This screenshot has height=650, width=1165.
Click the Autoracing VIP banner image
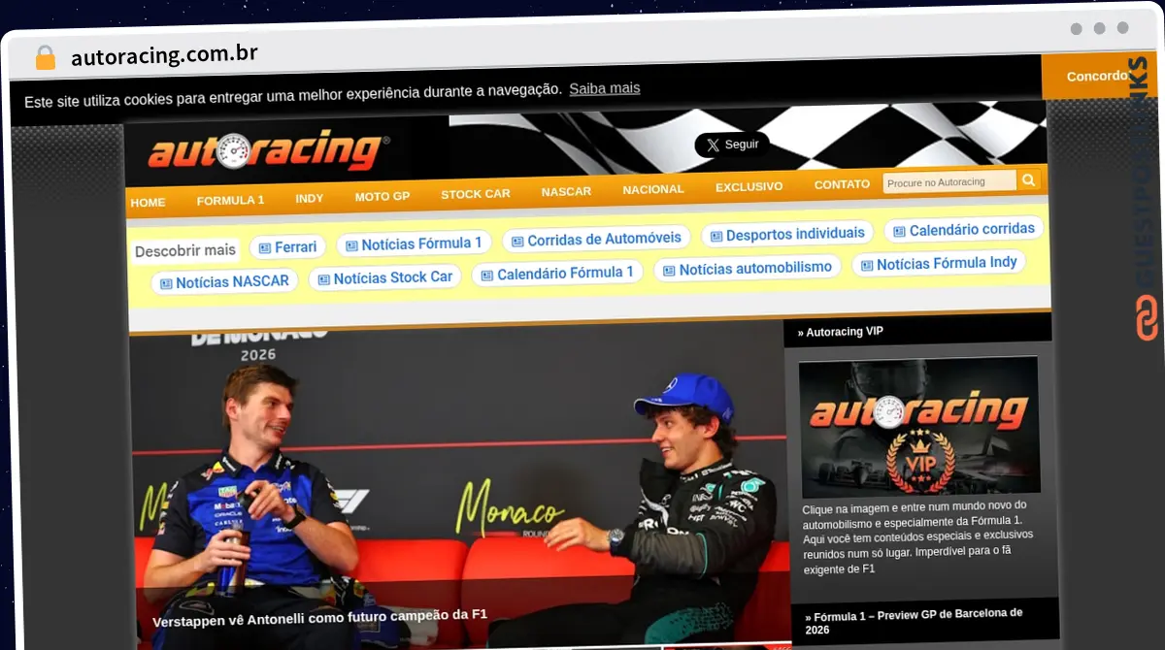tap(919, 427)
